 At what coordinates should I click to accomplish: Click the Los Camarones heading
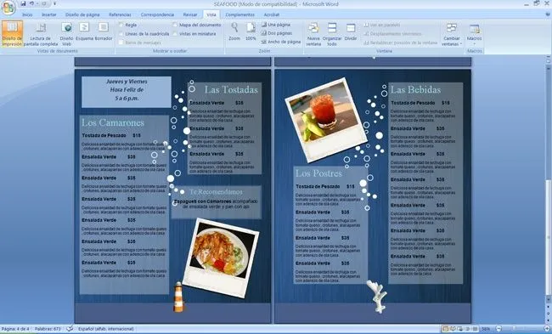click(x=113, y=122)
